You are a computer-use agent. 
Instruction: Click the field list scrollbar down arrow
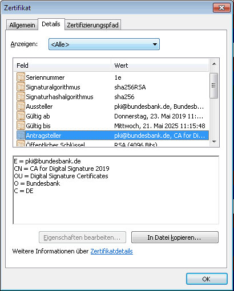(214, 142)
